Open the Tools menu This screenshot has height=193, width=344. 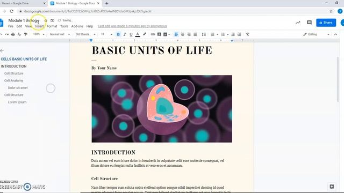point(64,26)
